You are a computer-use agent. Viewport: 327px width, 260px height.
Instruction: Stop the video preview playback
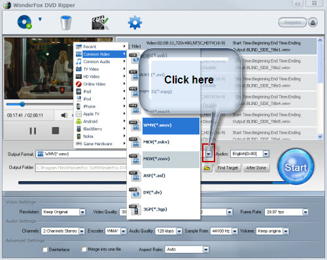click(x=56, y=130)
